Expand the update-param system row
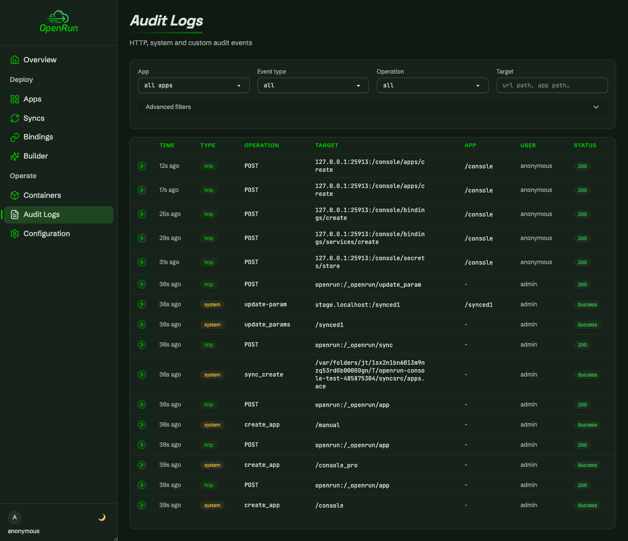Screen dimensions: 628x541 point(142,304)
